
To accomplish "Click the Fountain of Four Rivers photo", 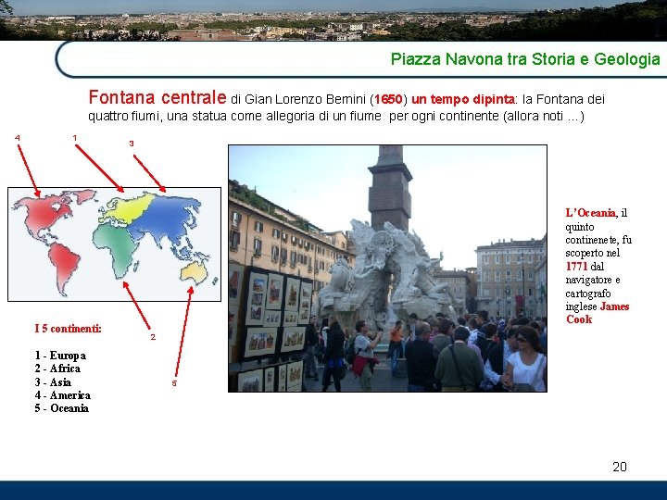I will [387, 269].
